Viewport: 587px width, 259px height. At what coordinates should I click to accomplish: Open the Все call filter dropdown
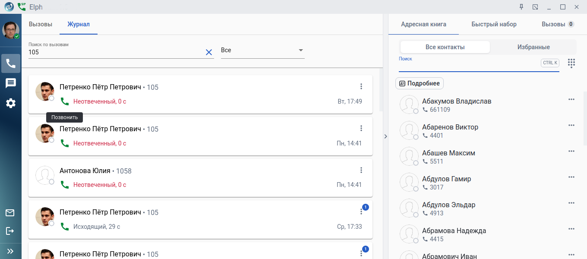[x=262, y=51]
